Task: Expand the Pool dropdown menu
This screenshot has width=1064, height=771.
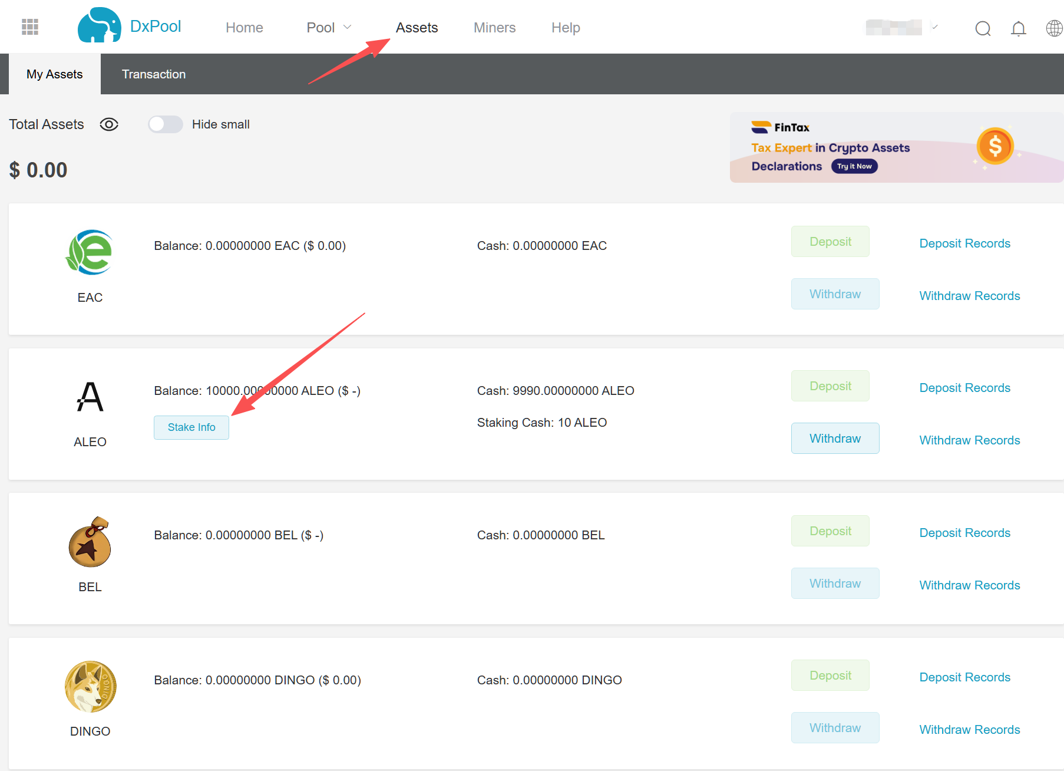Action: [329, 28]
